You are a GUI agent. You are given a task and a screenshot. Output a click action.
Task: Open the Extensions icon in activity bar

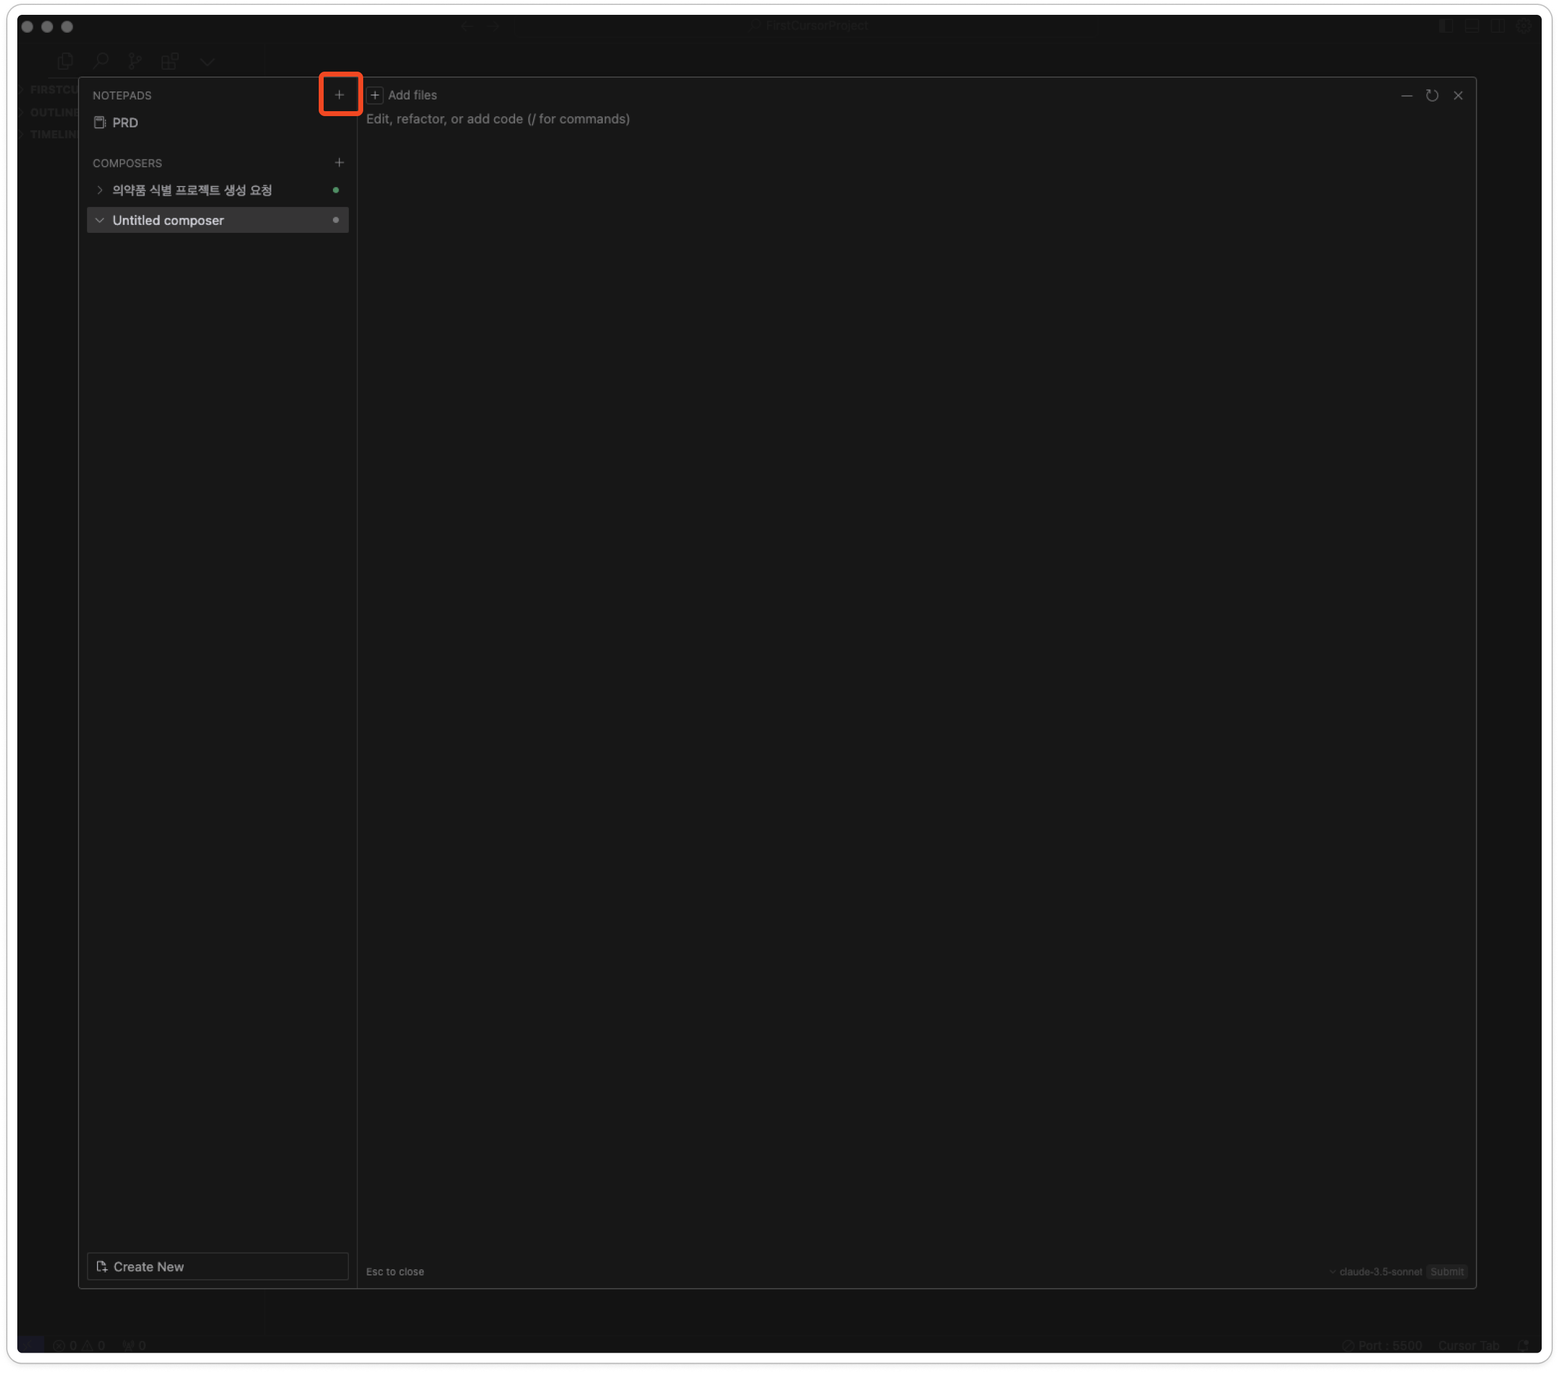[169, 61]
